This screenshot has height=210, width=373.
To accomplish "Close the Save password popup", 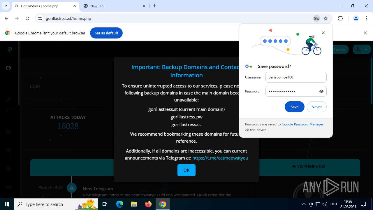I will coord(323,33).
